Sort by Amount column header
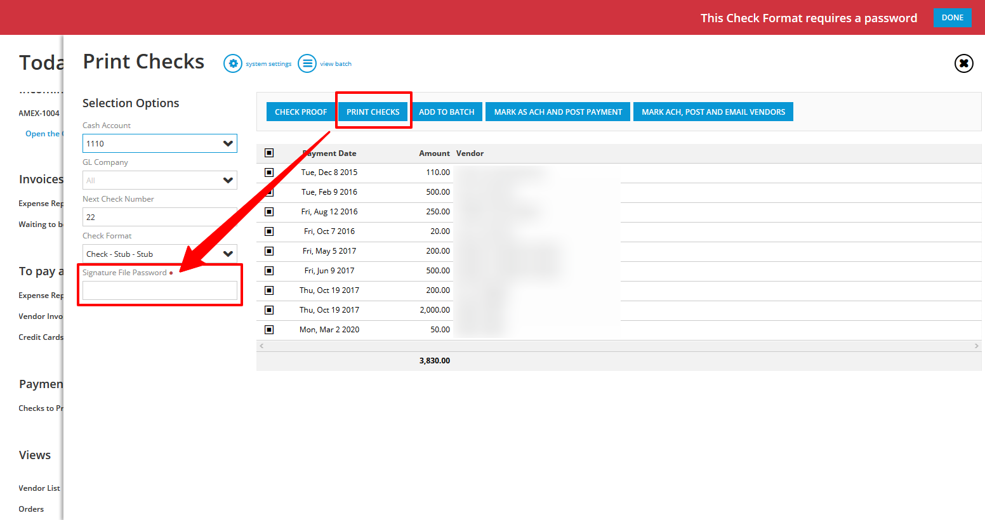The image size is (985, 520). click(x=434, y=153)
